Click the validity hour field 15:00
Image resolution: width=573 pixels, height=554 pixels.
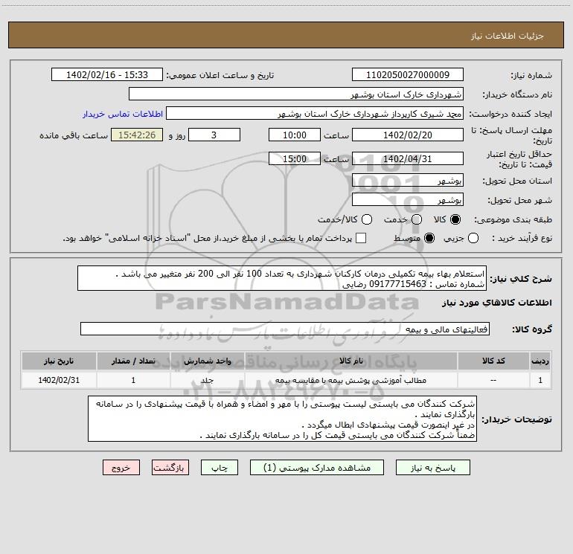[295, 159]
